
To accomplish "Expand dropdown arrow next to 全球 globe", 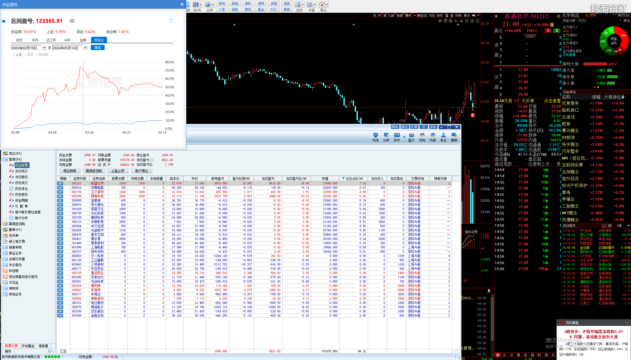I will (213, 5).
